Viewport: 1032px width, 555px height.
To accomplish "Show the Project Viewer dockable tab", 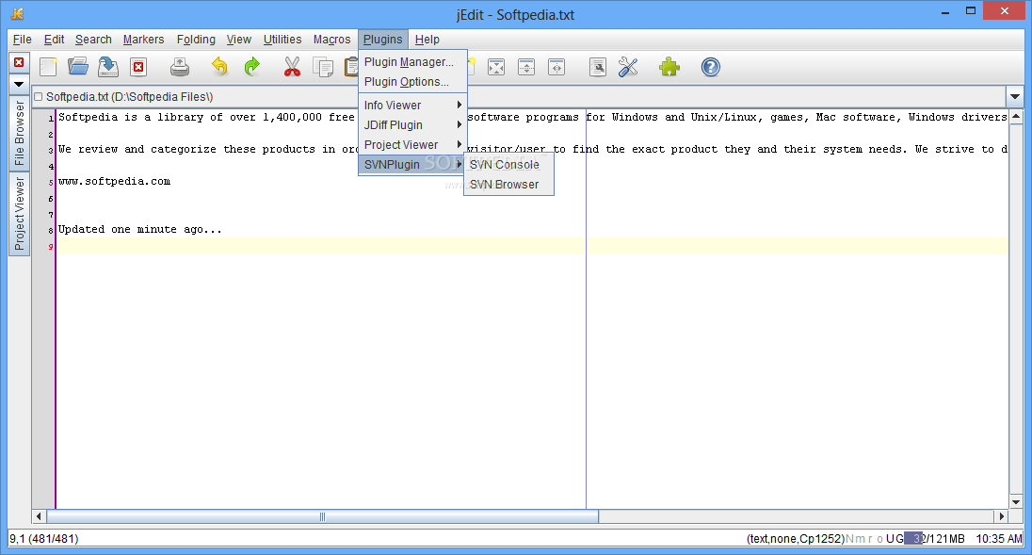I will click(19, 213).
